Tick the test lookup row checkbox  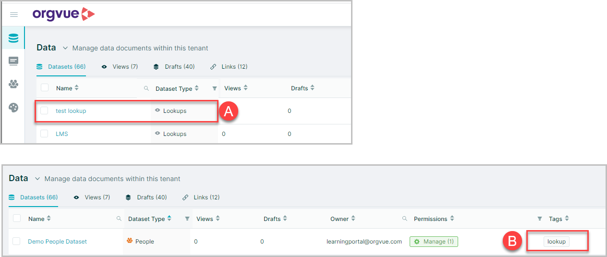[44, 111]
